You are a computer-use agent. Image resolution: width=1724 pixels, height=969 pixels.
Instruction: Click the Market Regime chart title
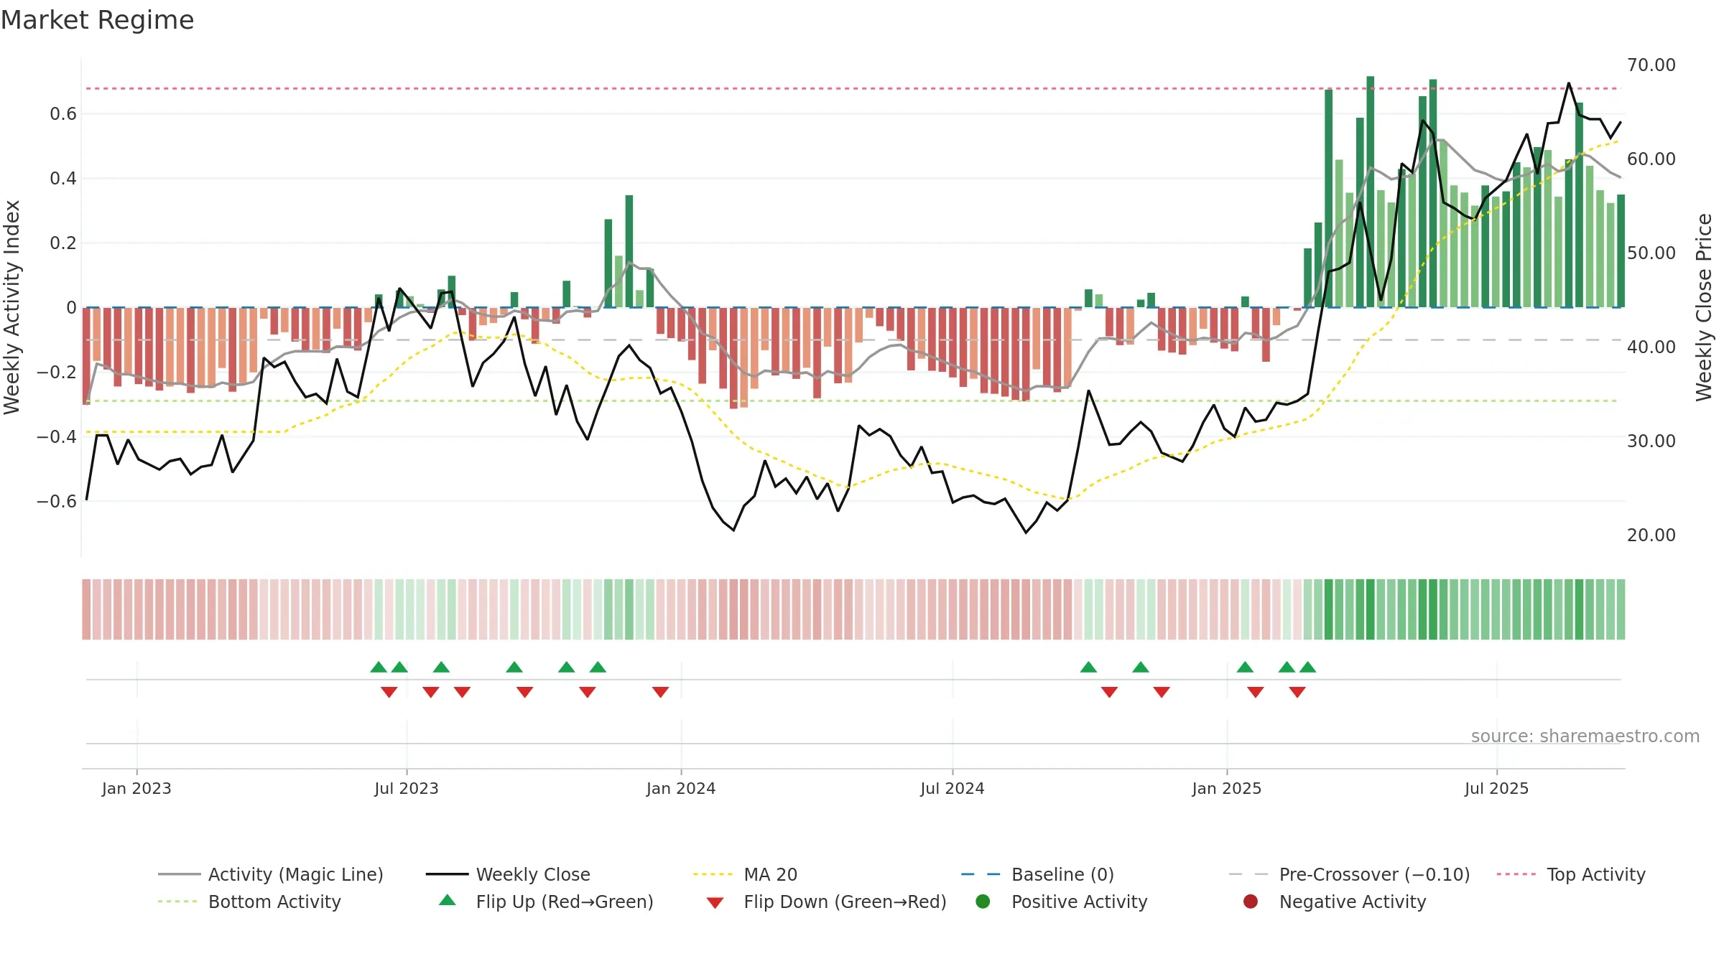coord(97,20)
